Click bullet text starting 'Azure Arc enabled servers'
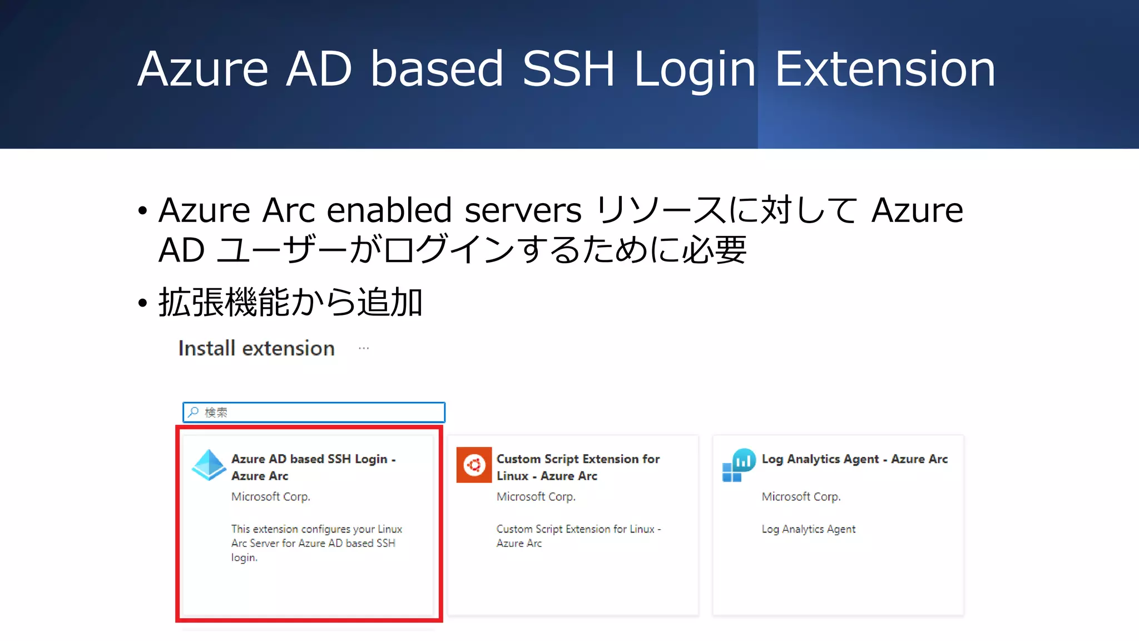 point(561,229)
